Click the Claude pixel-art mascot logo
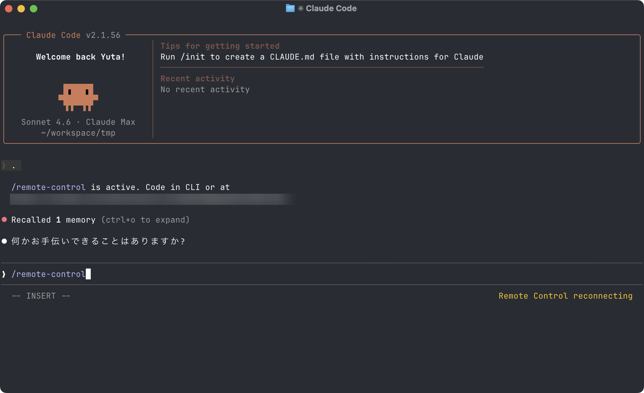 (x=78, y=97)
